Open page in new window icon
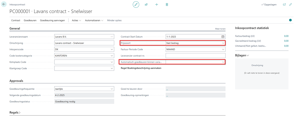The height and width of the screenshot is (119, 297). 284,4
